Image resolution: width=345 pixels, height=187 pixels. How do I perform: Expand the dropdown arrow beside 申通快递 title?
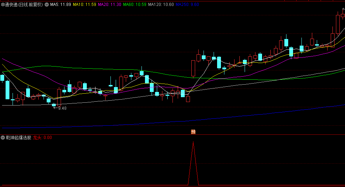coord(47,5)
